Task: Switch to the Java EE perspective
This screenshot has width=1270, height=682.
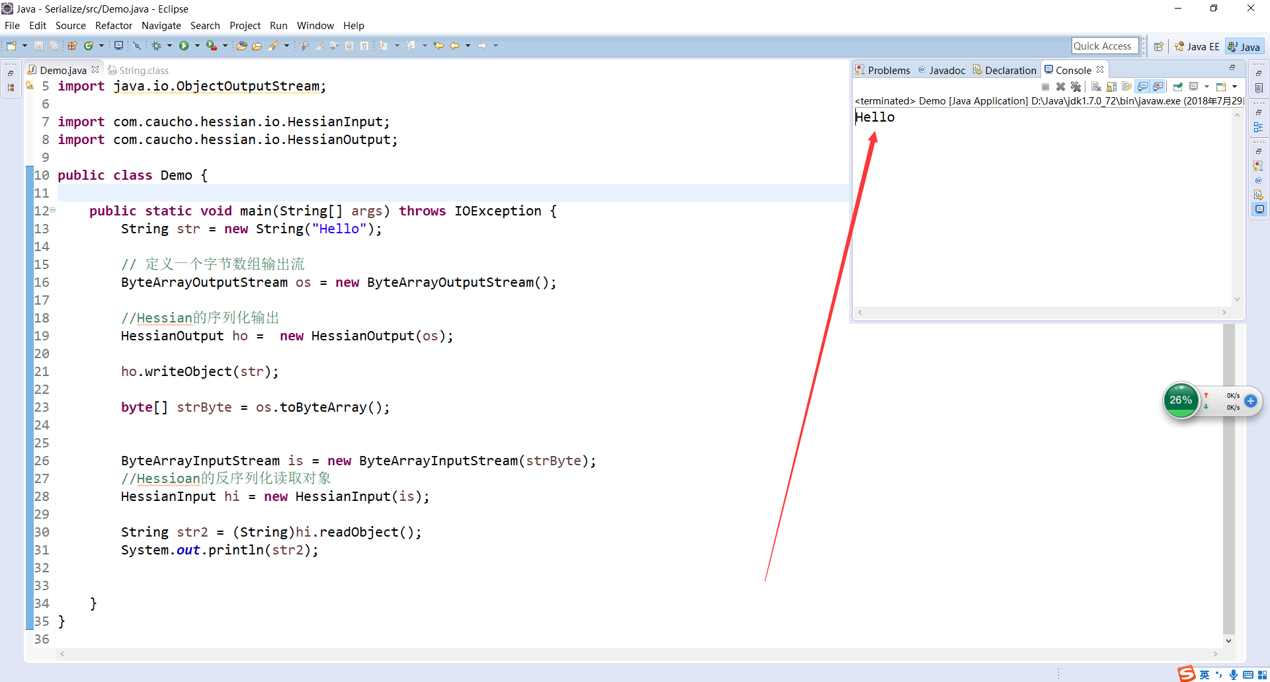Action: pos(1197,46)
